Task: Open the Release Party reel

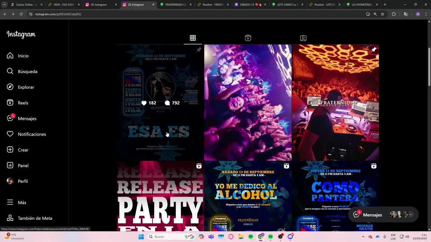Action: click(160, 196)
